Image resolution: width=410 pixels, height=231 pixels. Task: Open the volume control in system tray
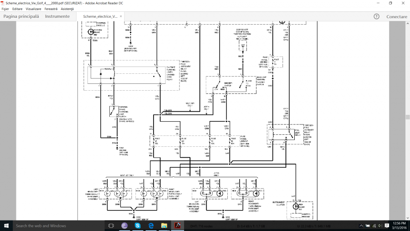[x=380, y=226]
